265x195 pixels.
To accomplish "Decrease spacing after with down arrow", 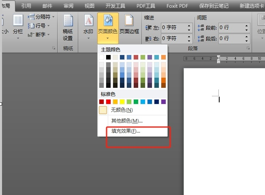I will [x=247, y=41].
